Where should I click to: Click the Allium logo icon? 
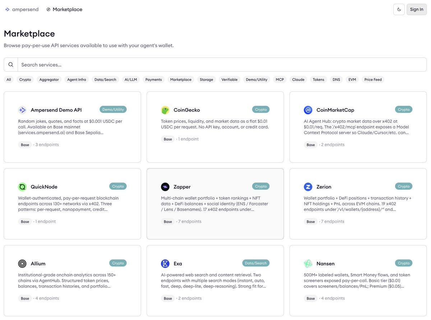tap(22, 264)
